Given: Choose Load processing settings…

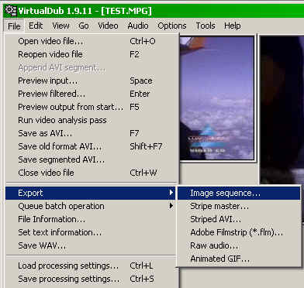Looking at the screenshot, I should click(92, 266).
